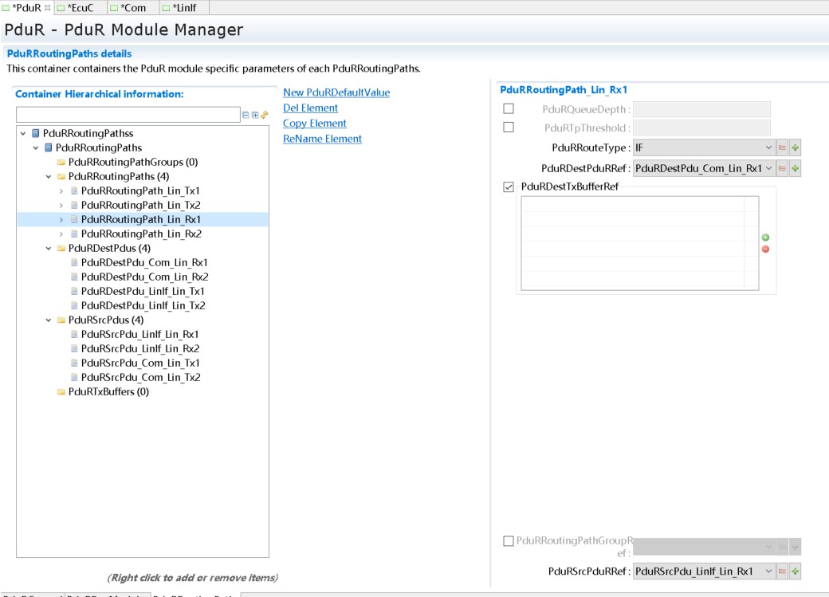The height and width of the screenshot is (597, 829).
Task: Click green plus next to PduRSrcPduRRef
Action: (795, 571)
